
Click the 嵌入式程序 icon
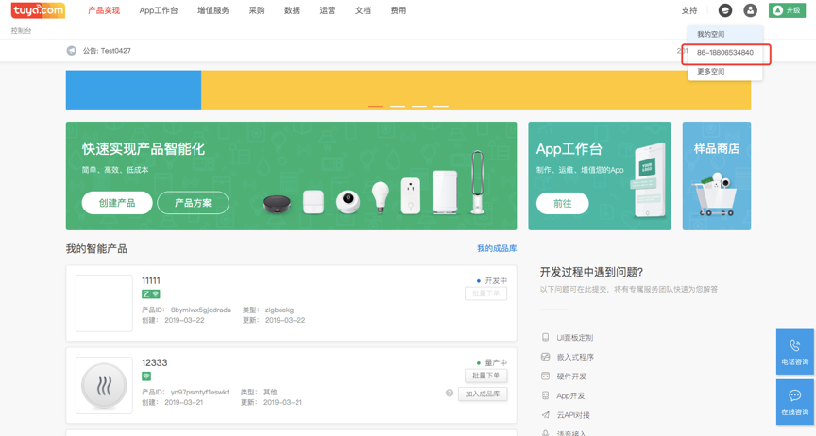pos(545,357)
